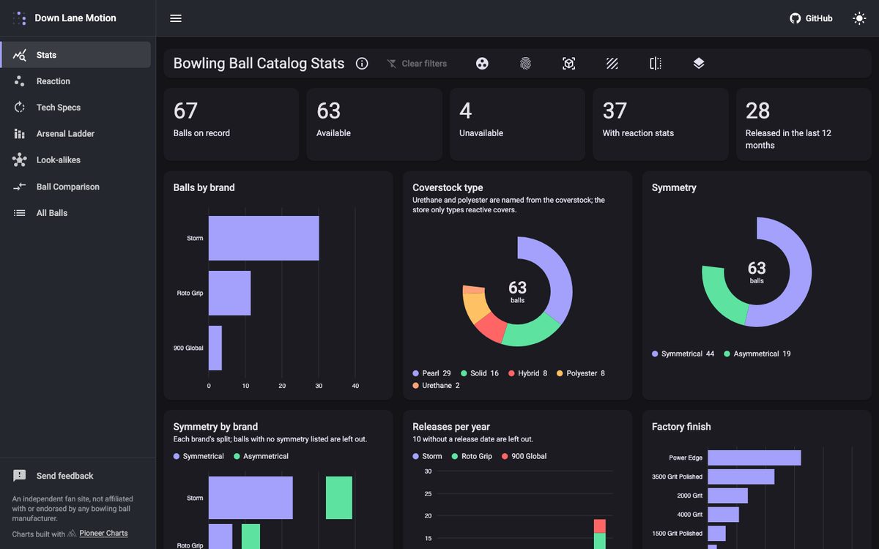Image resolution: width=879 pixels, height=549 pixels.
Task: Click the Stats chart icon in sidebar
Action: (20, 55)
